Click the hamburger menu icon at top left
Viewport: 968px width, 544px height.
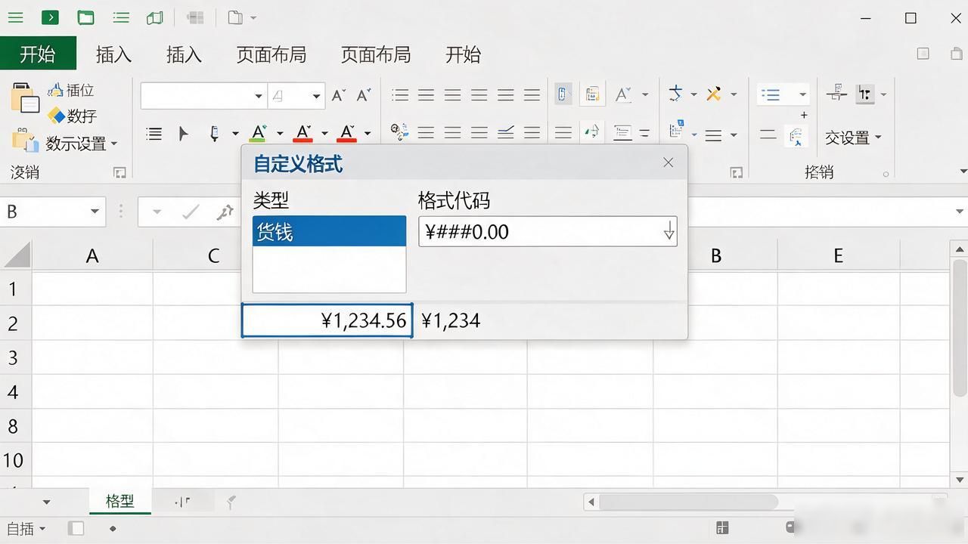[x=15, y=17]
